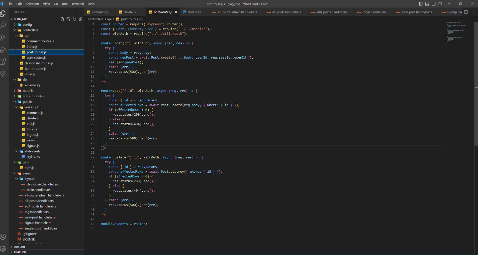
Task: Open the Run and Debug view
Action: coord(3,50)
